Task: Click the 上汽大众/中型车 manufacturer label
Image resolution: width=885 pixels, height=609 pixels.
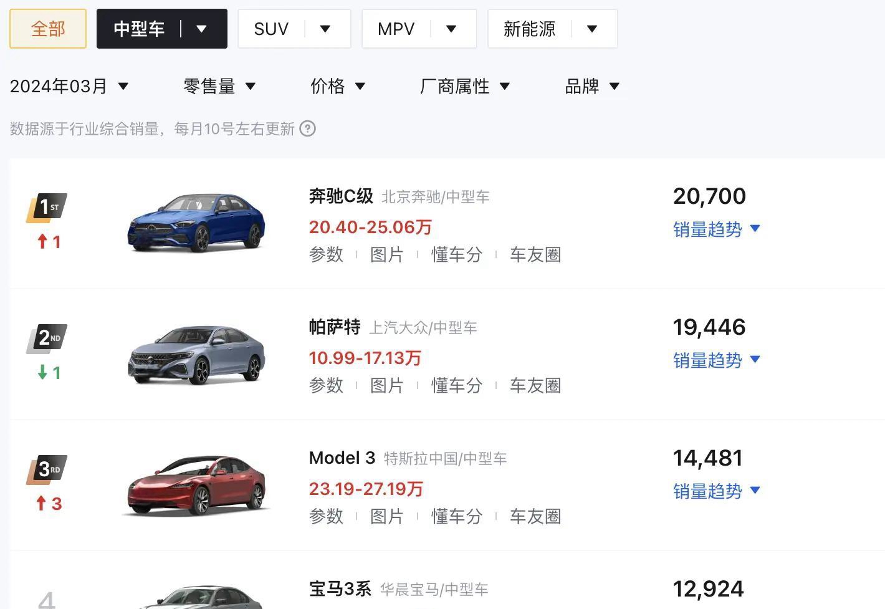Action: [423, 328]
